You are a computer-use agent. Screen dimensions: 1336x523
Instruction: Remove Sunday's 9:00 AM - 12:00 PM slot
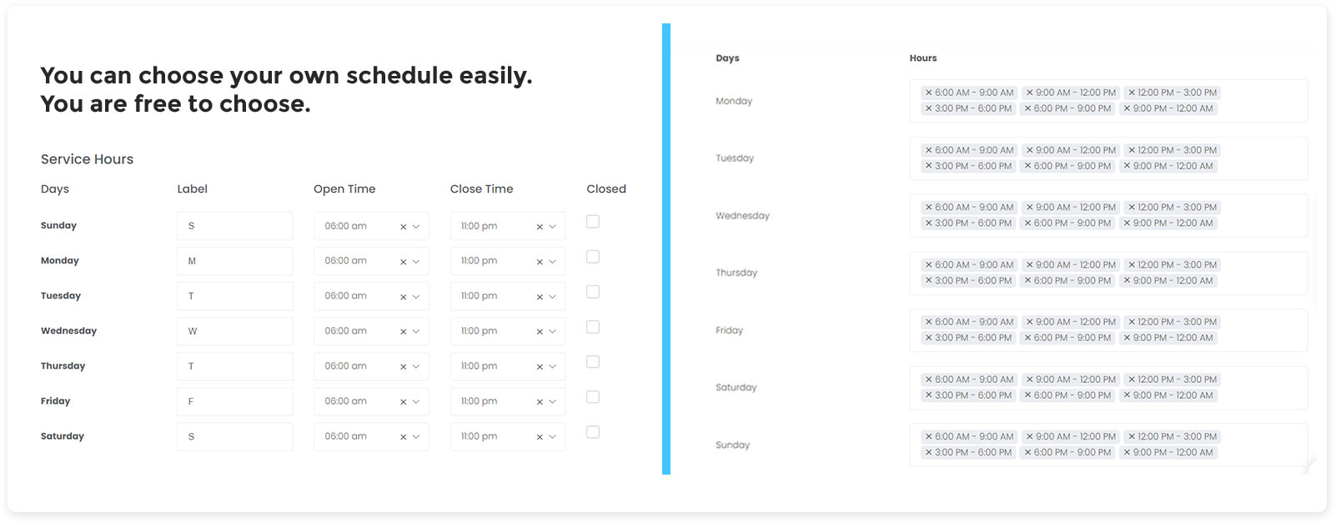pos(1030,436)
